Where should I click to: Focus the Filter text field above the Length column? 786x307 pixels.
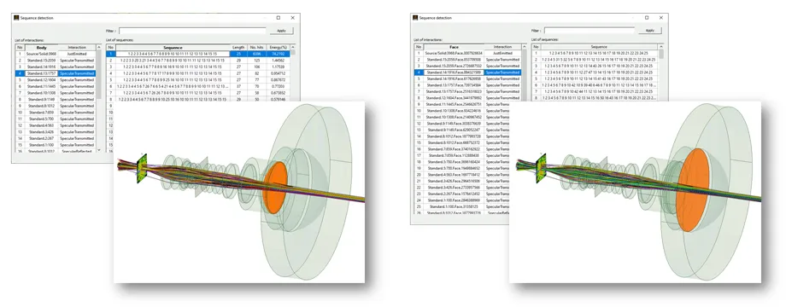192,31
